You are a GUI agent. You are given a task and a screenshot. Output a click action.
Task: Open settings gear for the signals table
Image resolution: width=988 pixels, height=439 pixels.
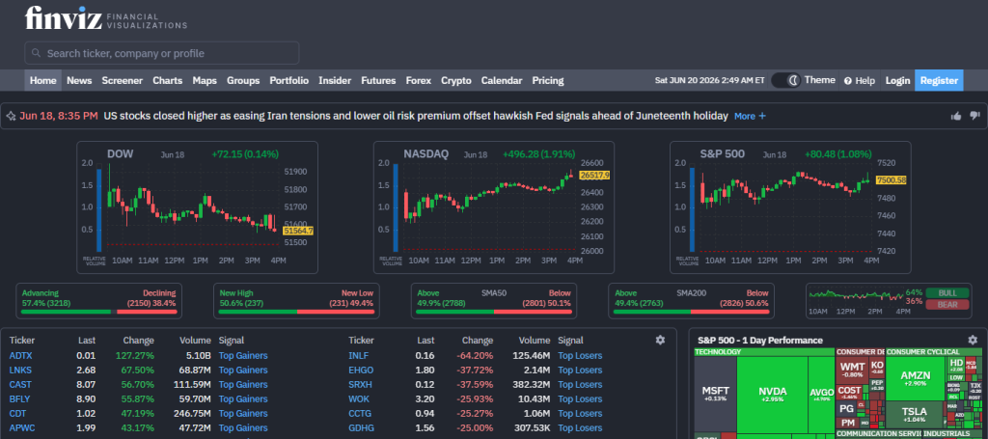click(x=660, y=340)
